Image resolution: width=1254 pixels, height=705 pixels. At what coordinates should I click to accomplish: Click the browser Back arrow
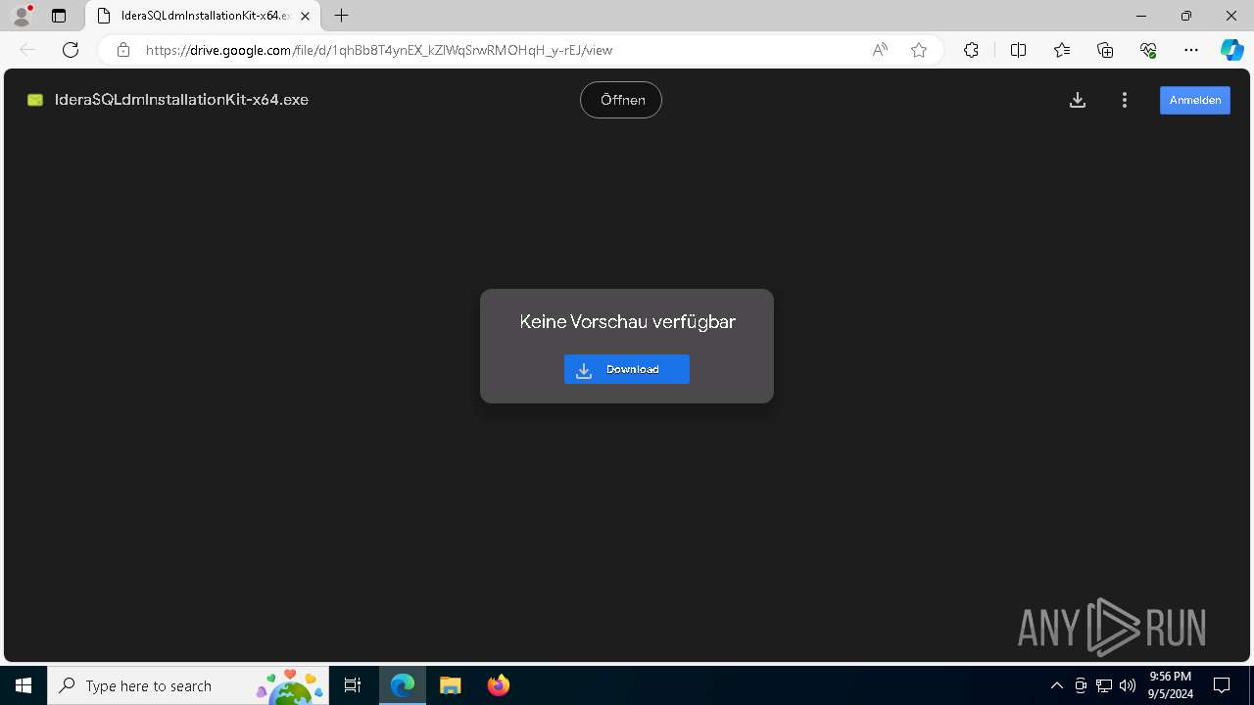27,50
